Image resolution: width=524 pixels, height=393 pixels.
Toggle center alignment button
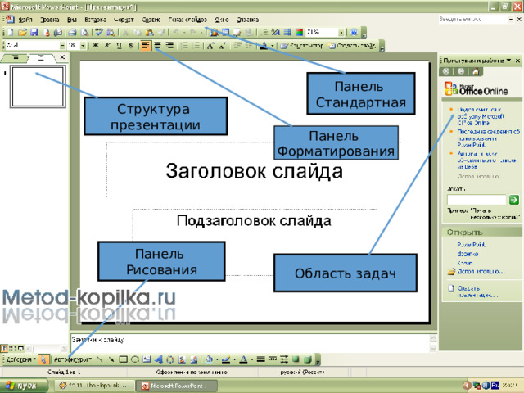tap(158, 46)
